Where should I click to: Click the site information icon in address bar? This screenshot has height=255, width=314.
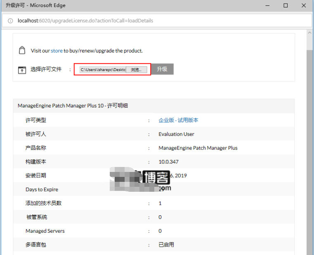[10, 21]
